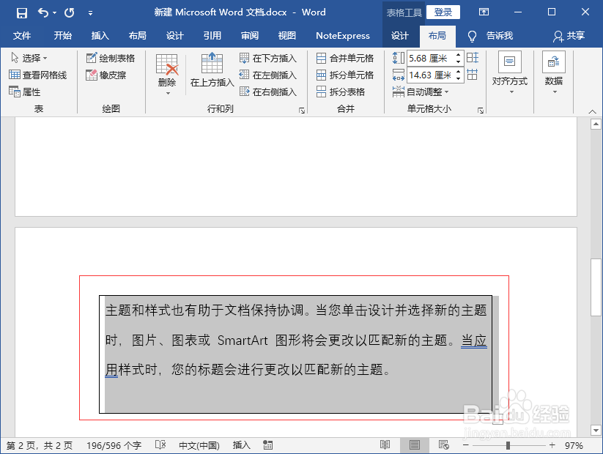Click macro recording icon in status bar
The width and height of the screenshot is (603, 454).
267,445
